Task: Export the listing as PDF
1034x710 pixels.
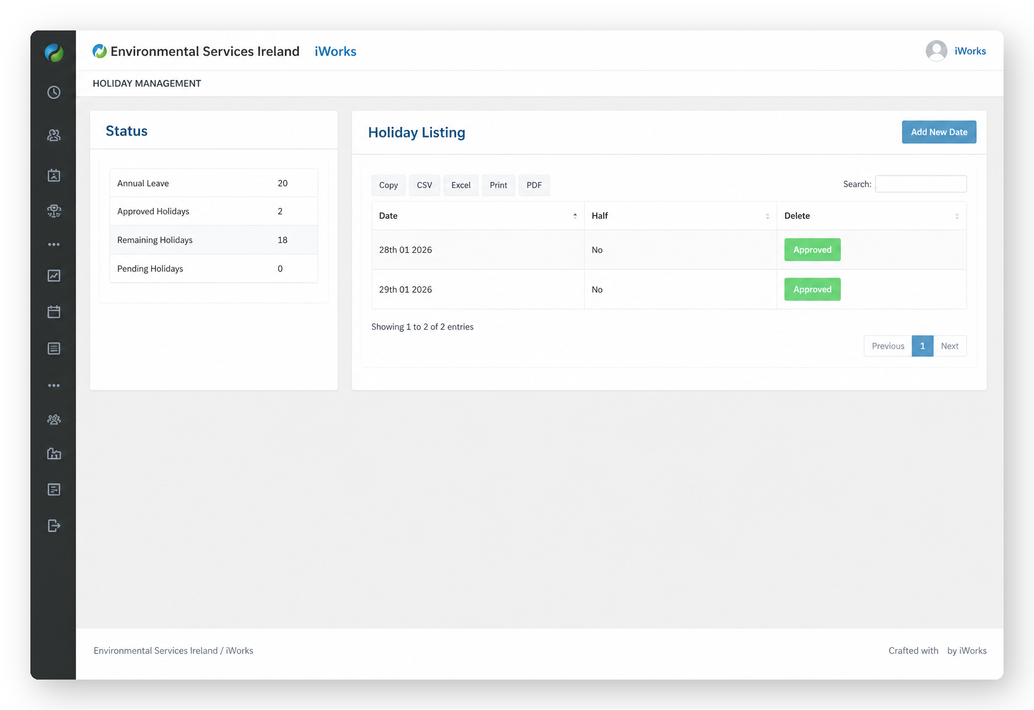Action: pos(534,185)
